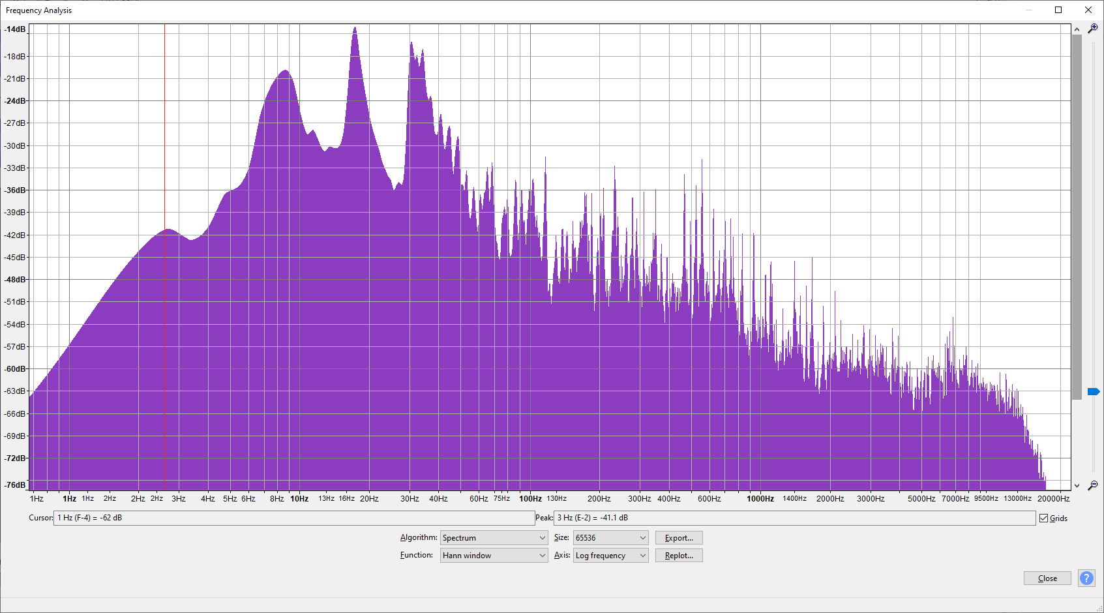Open the Algorithm dropdown showing Spectrum
Viewport: 1104px width, 613px height.
pos(494,538)
